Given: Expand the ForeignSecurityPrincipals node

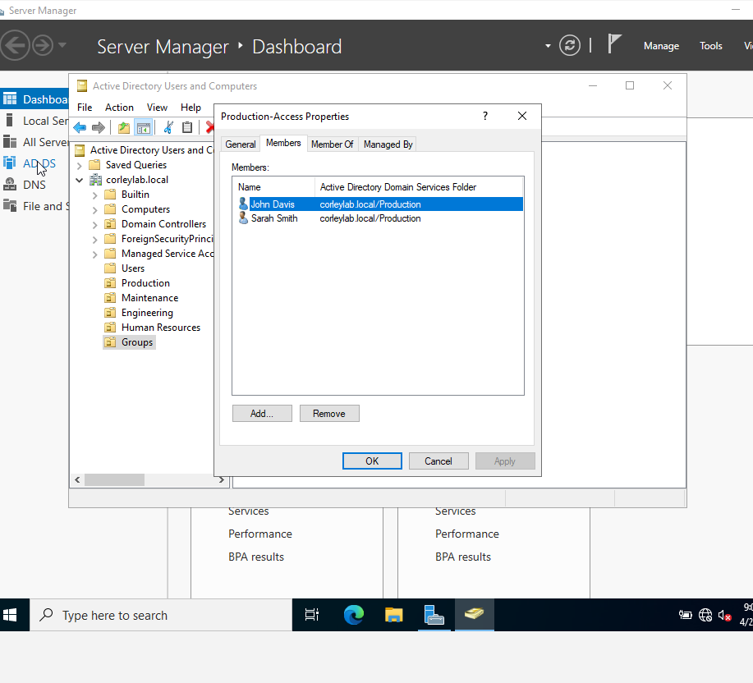Looking at the screenshot, I should point(95,240).
